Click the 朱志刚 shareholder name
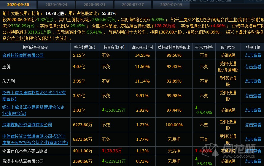The height and width of the screenshot is (166, 264). (x=9, y=81)
